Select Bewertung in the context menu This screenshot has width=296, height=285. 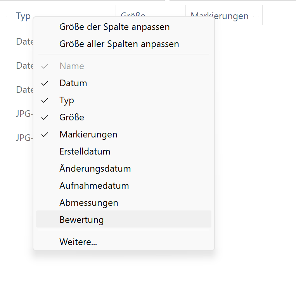82,220
